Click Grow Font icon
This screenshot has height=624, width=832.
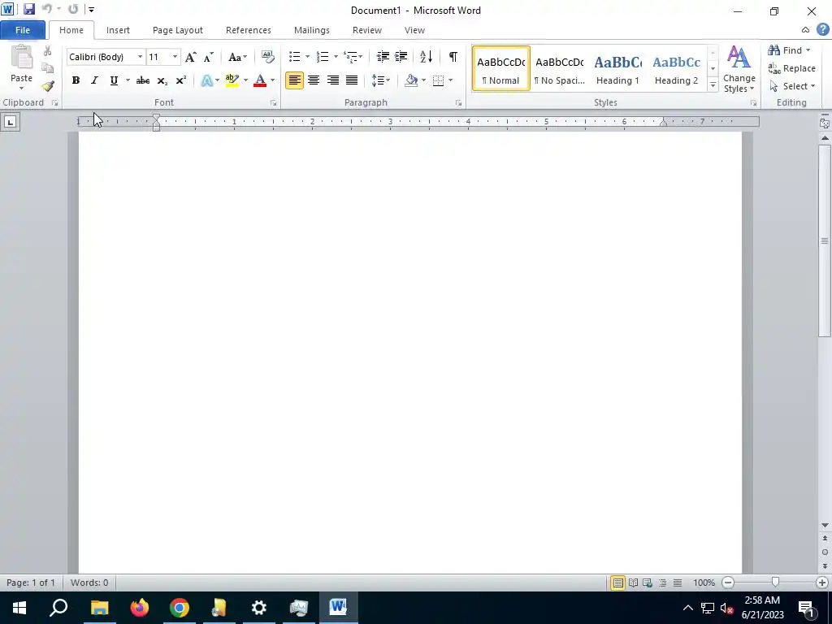pyautogui.click(x=190, y=57)
